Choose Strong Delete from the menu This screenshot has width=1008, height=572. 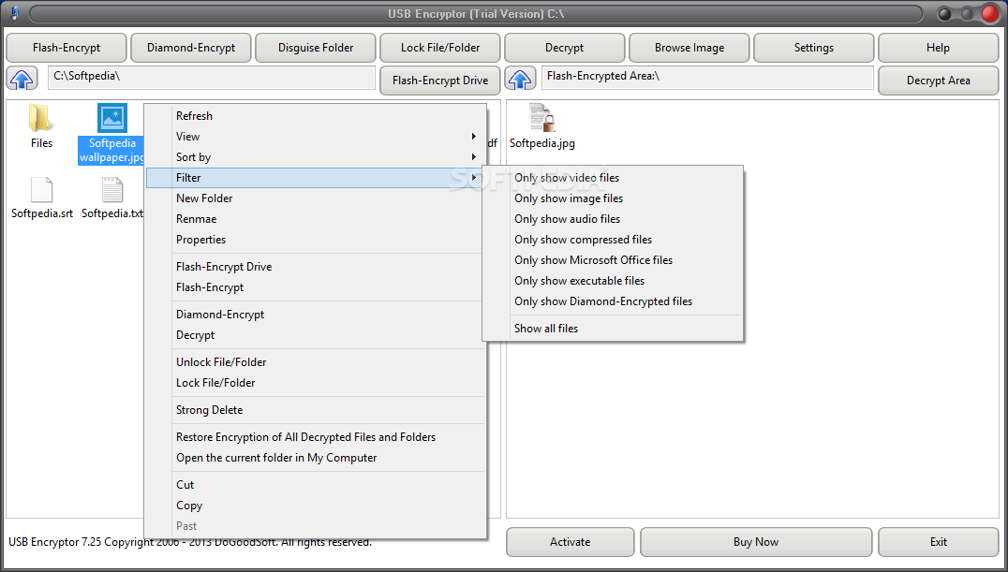coord(315,409)
